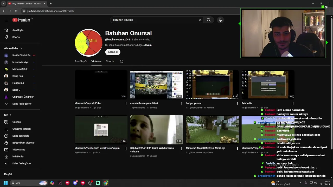
Task: Open the Windows Start menu
Action: [5, 183]
